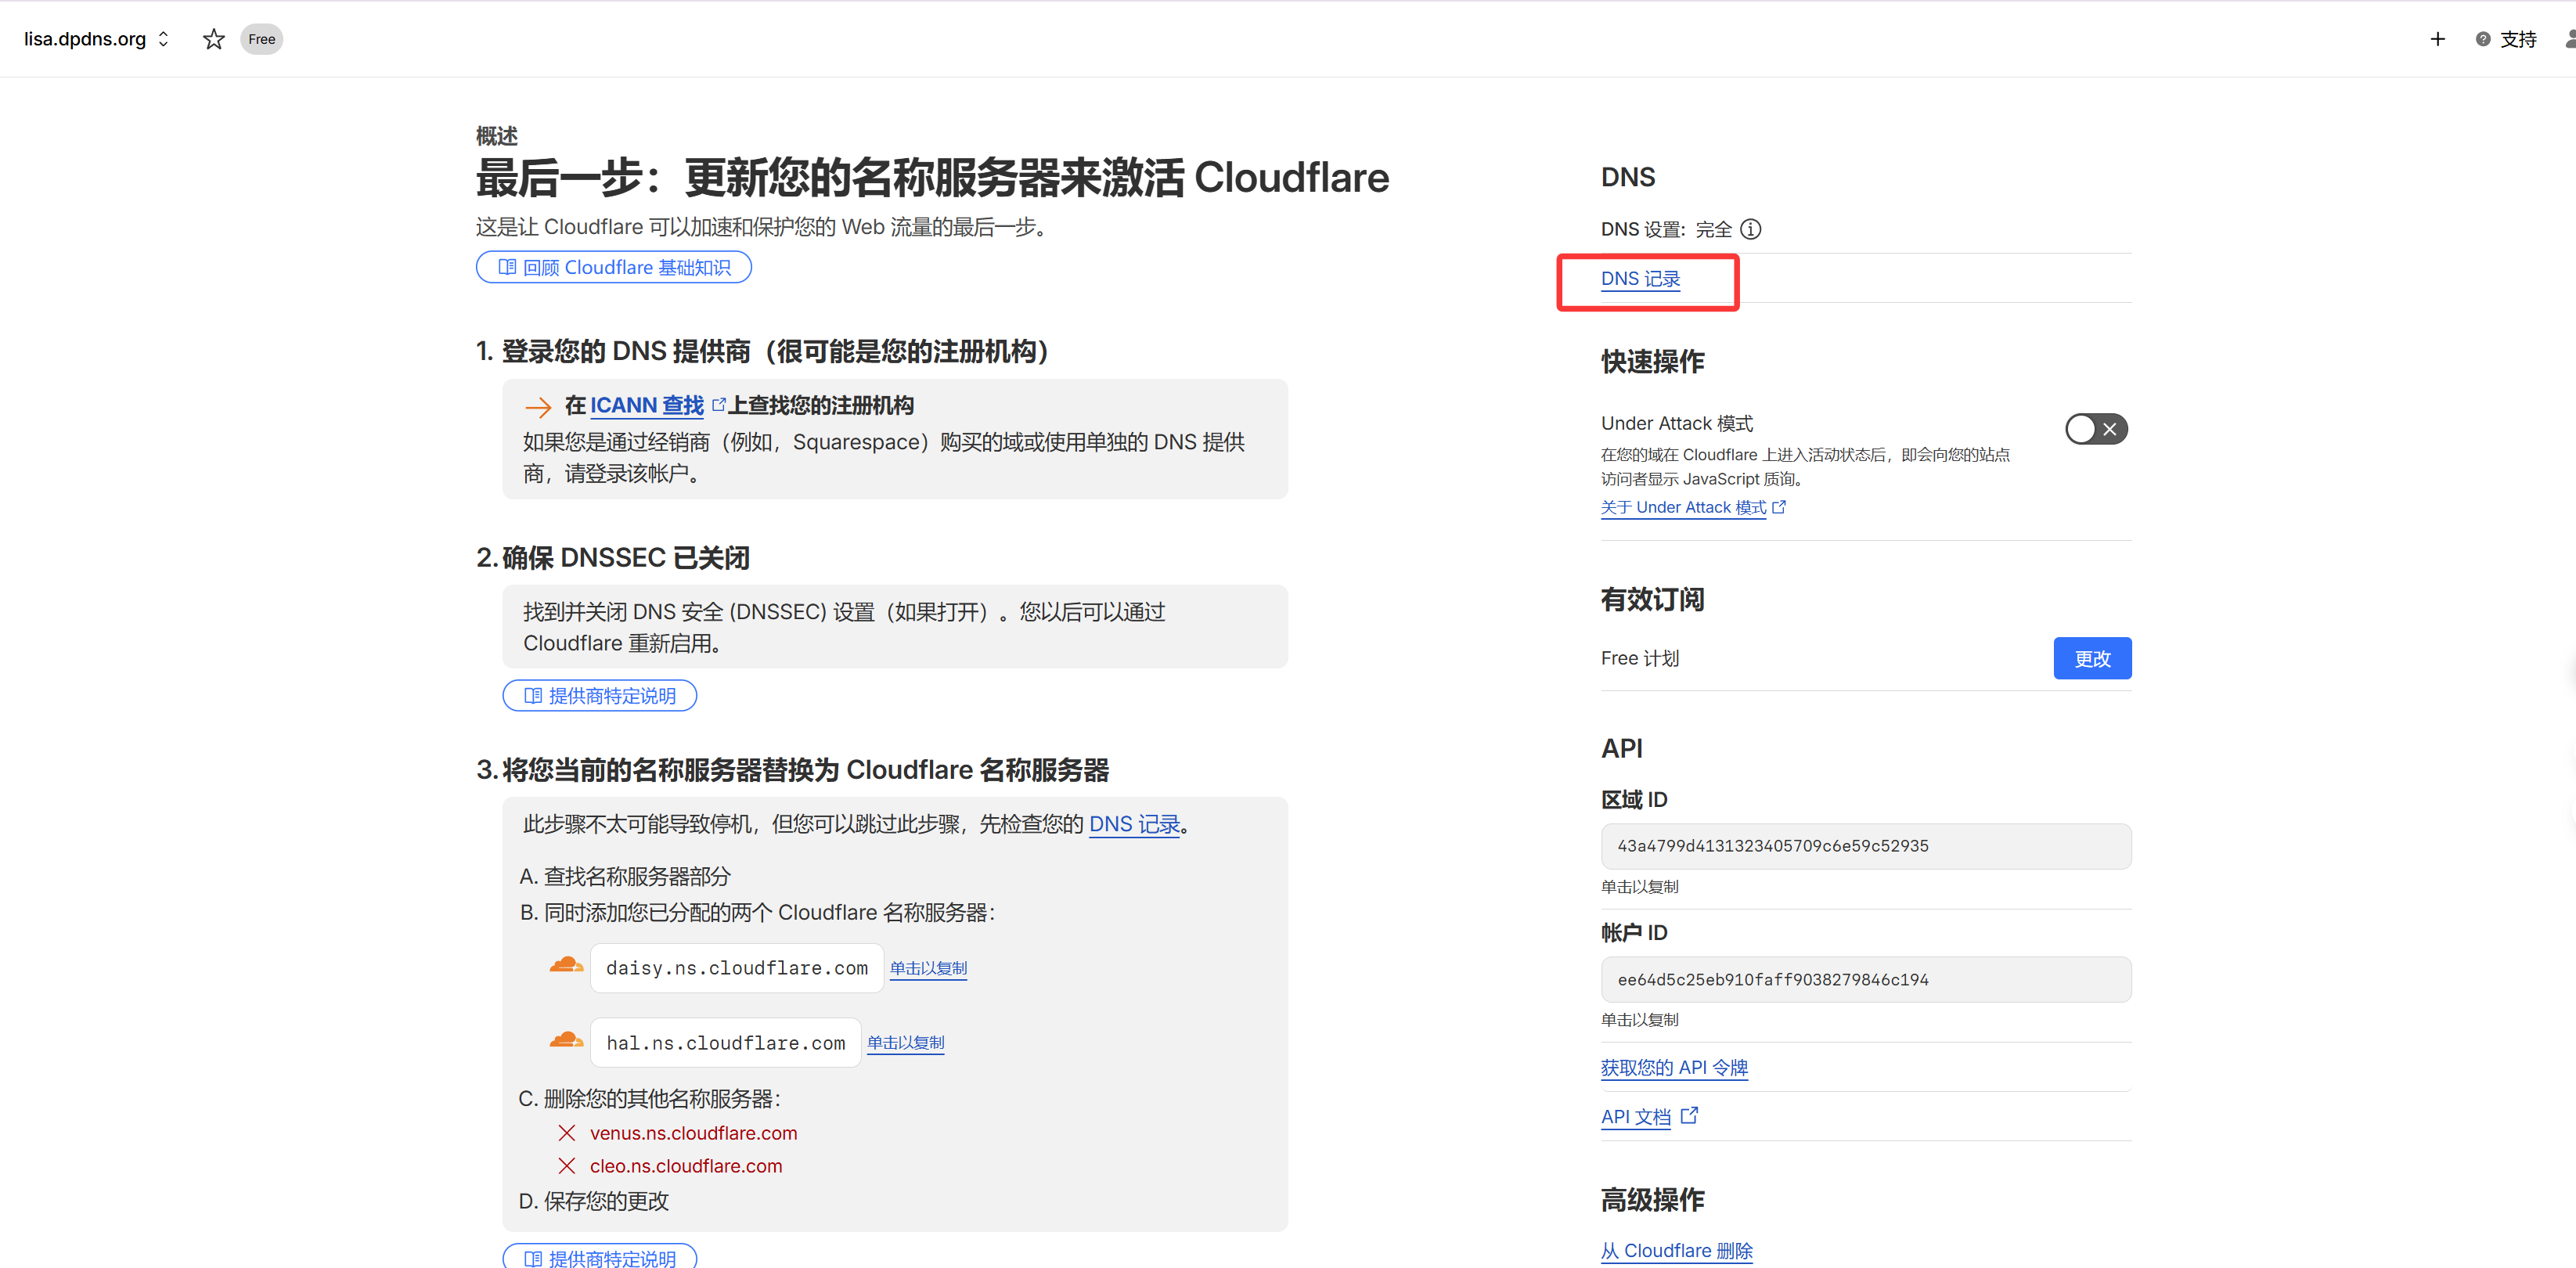Copy hal.ns.cloudflare.com via 单击以复制

click(905, 1042)
